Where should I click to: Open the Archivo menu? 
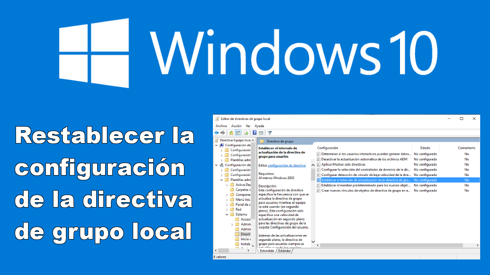(x=221, y=126)
